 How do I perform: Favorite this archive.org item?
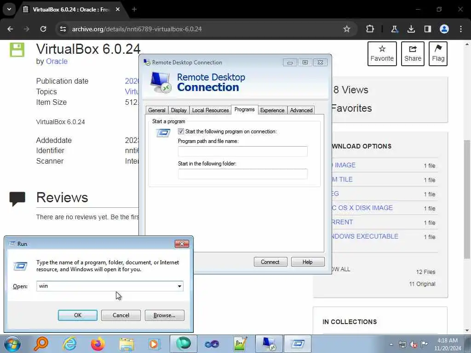[x=382, y=54]
